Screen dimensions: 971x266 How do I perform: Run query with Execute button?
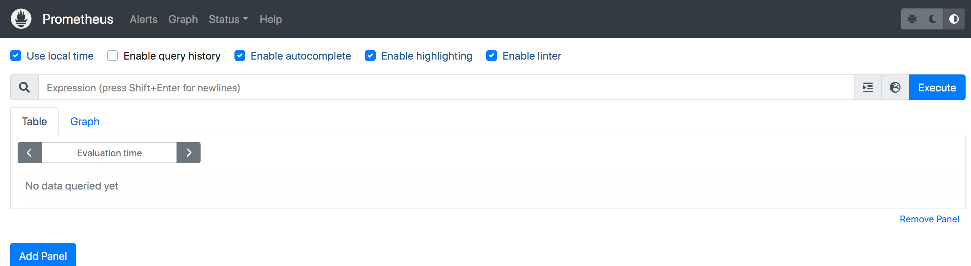[937, 87]
